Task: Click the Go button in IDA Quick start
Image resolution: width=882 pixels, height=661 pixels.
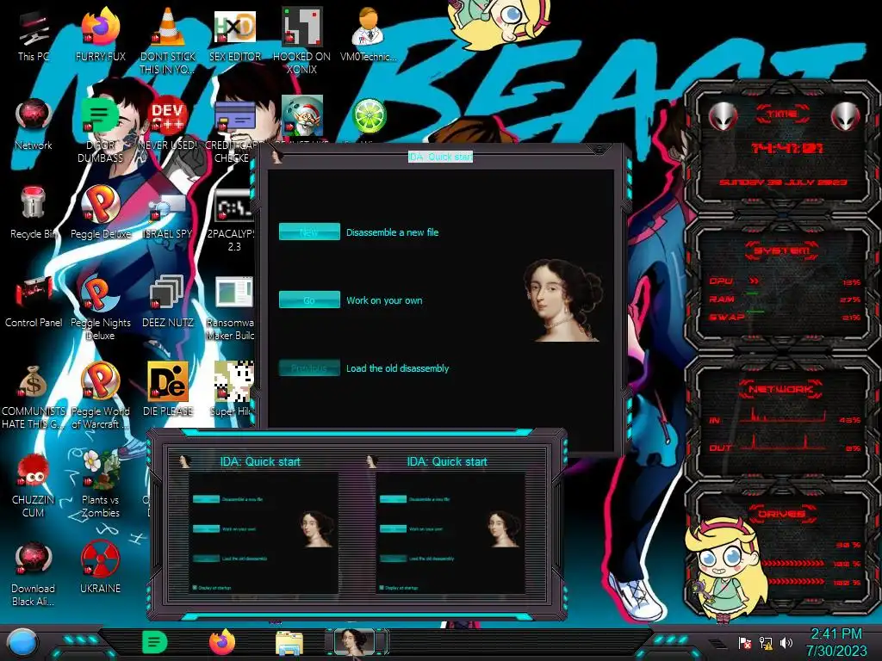Action: tap(309, 300)
